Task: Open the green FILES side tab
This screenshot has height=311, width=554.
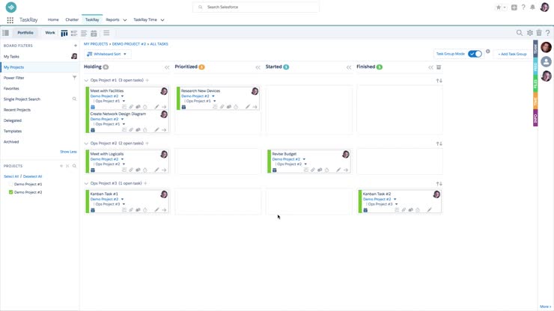Action: [535, 84]
